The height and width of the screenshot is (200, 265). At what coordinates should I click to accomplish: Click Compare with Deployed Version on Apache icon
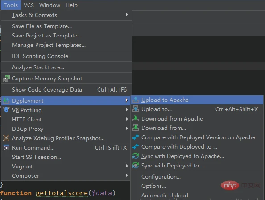point(136,137)
